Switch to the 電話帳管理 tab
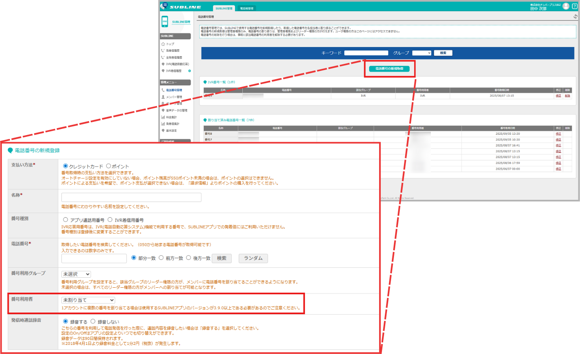 247,8
